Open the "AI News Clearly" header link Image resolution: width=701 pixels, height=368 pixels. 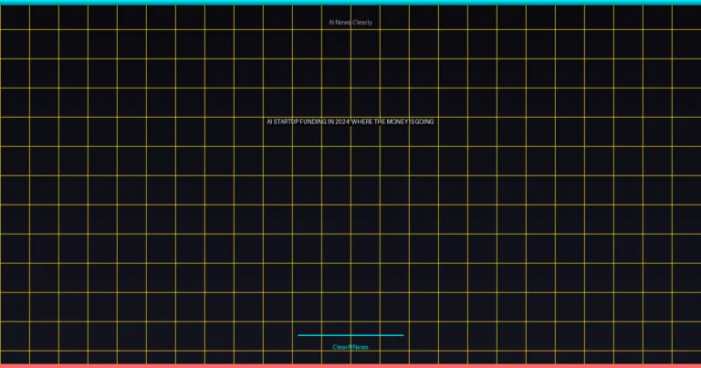350,22
